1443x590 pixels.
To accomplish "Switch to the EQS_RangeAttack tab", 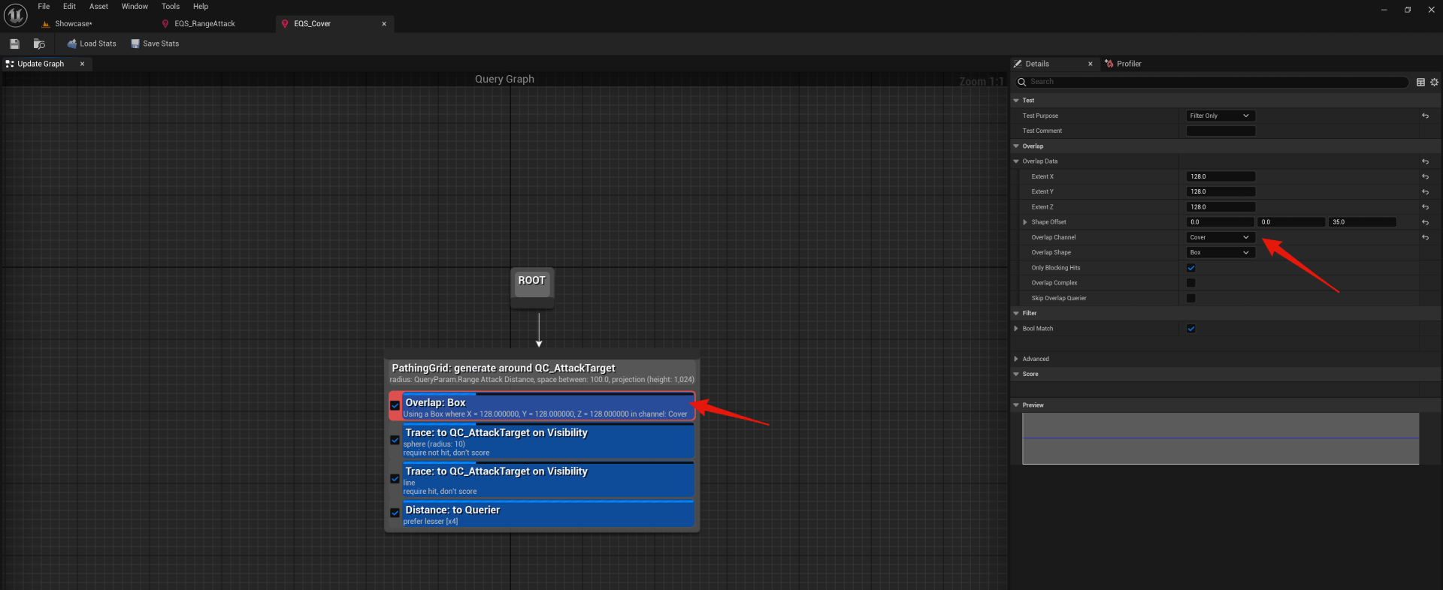I will pyautogui.click(x=204, y=24).
